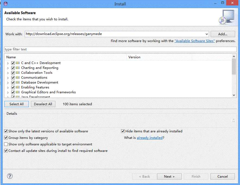Select Database Development row text
Image resolution: width=240 pixels, height=185 pixels.
click(40, 82)
